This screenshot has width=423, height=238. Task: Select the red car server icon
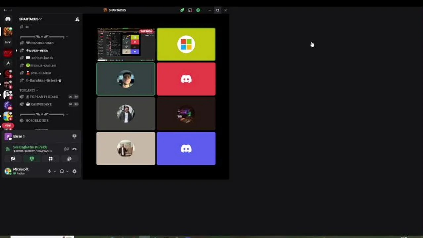point(8,53)
